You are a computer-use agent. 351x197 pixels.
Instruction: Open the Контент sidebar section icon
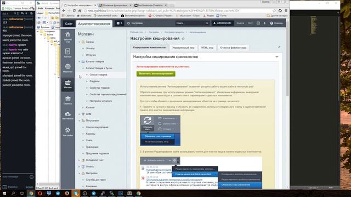pyautogui.click(x=67, y=51)
